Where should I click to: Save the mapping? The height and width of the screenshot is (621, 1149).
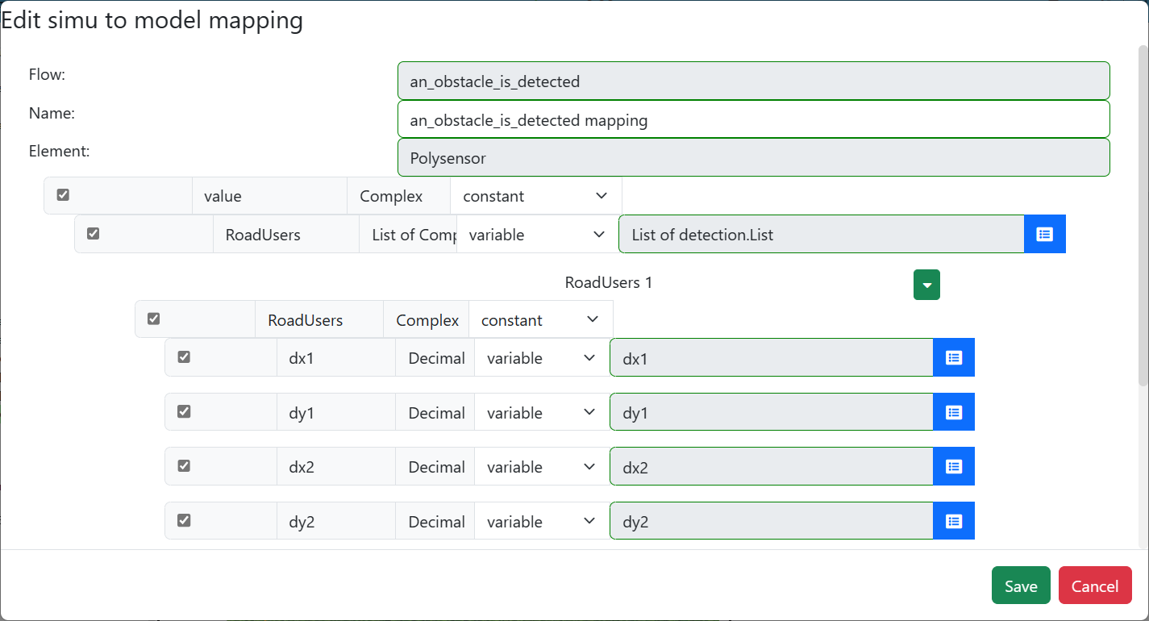pos(1021,586)
